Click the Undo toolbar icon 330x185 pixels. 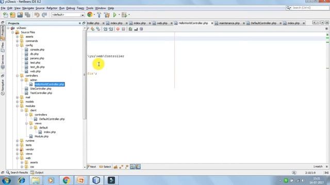point(37,15)
